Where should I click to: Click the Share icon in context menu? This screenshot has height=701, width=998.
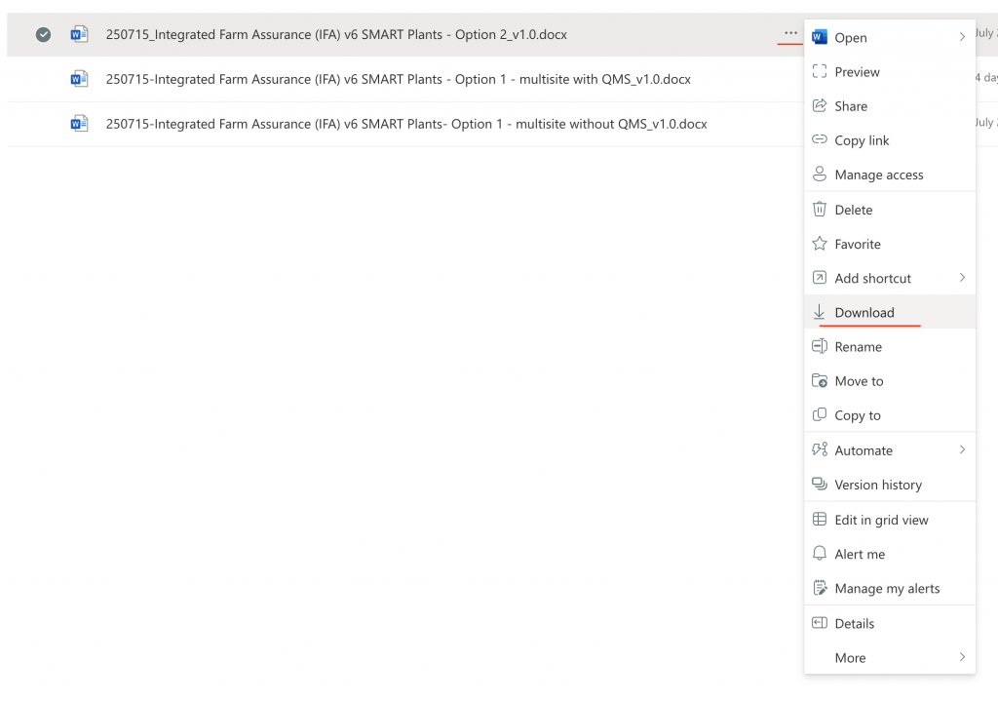pyautogui.click(x=820, y=106)
